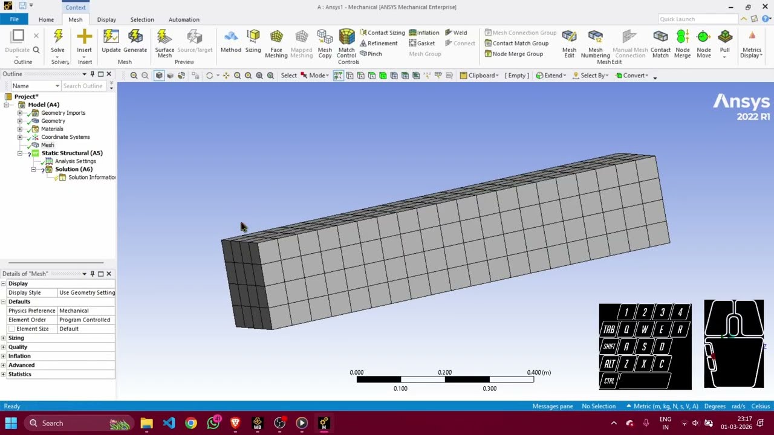The width and height of the screenshot is (774, 435).
Task: Expand the Materials tree node
Action: click(20, 129)
